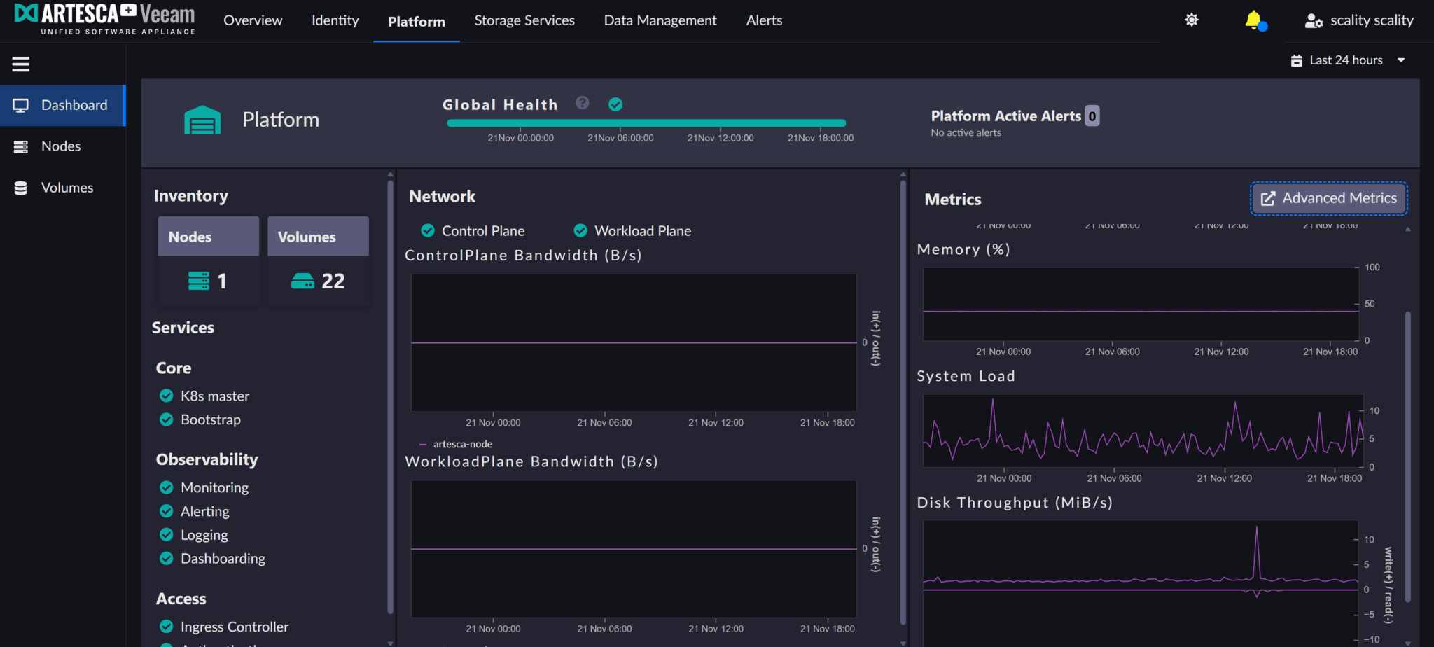The height and width of the screenshot is (647, 1434).
Task: Switch to the Storage Services tab
Action: point(524,21)
